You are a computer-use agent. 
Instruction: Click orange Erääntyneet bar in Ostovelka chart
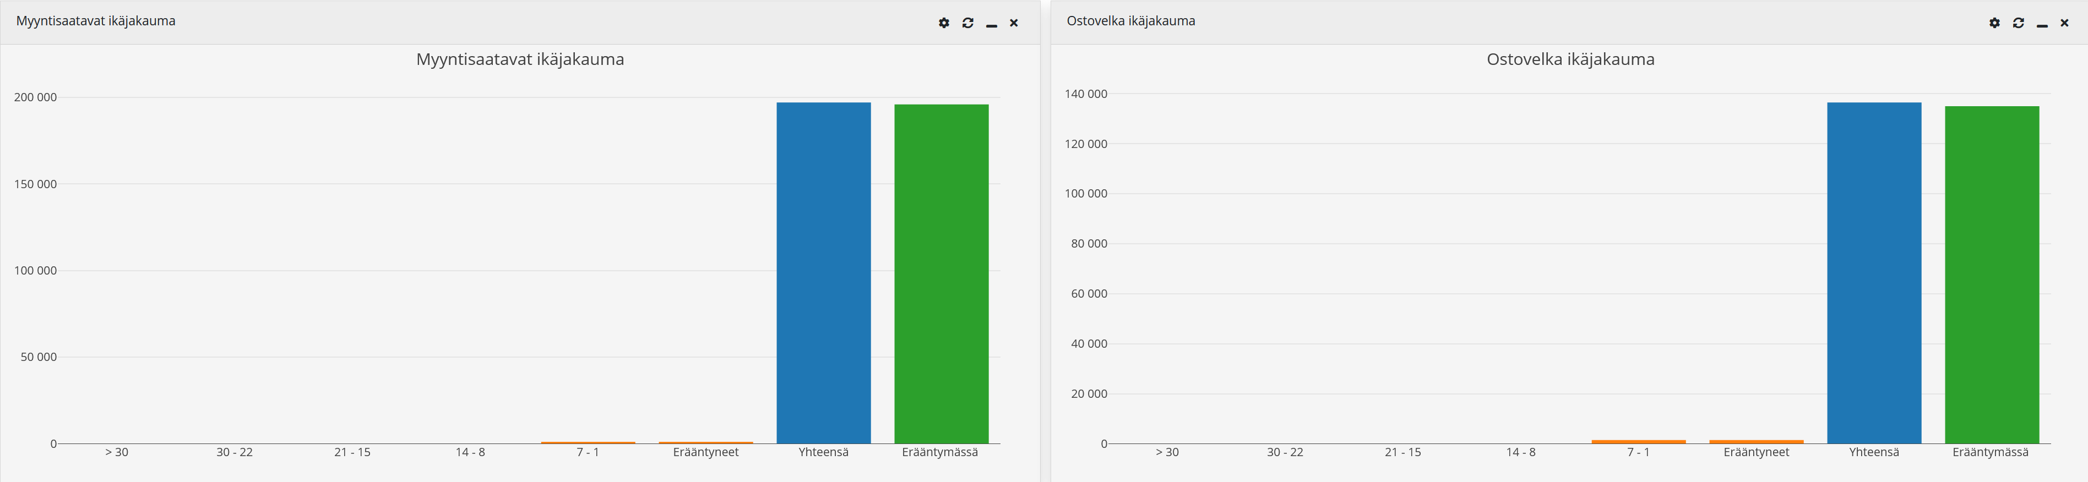[1755, 441]
